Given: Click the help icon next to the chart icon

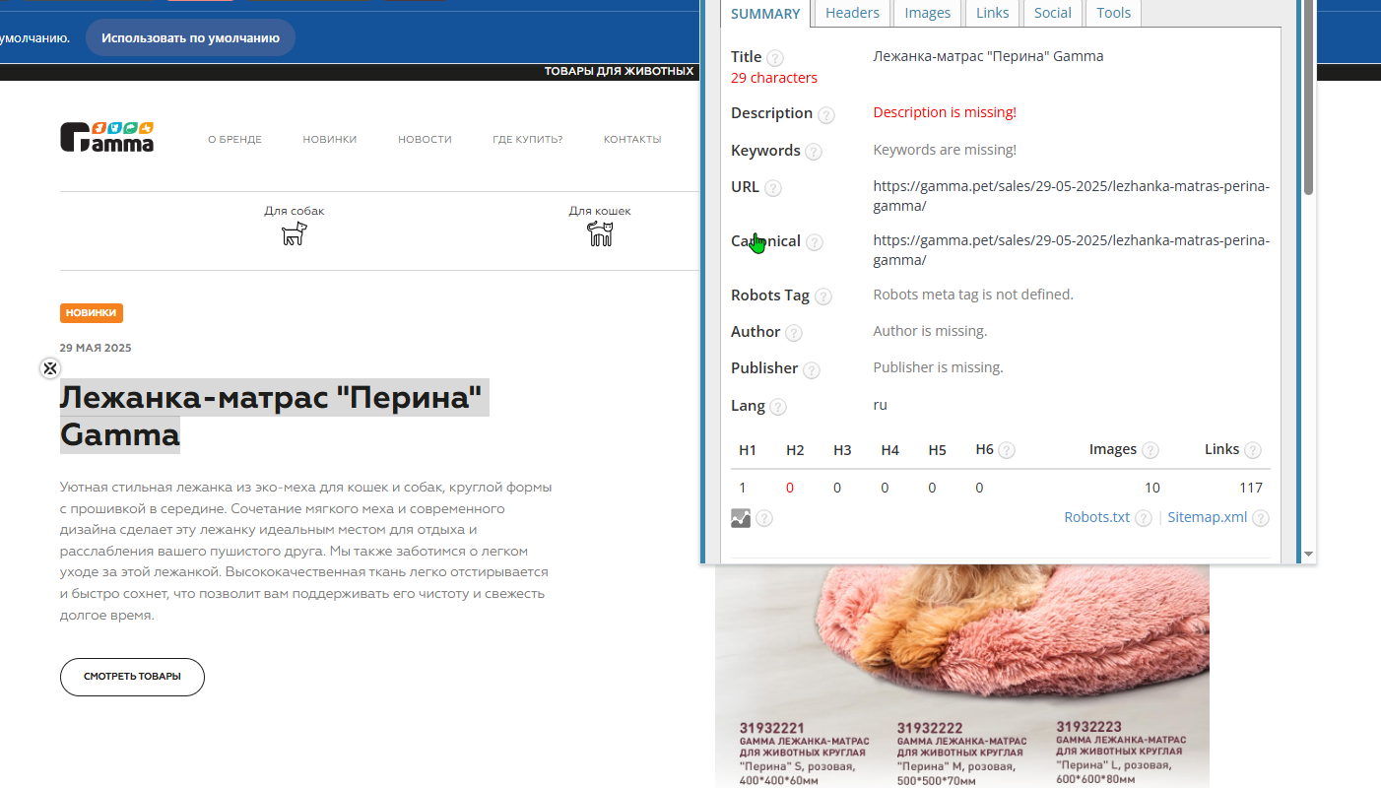Looking at the screenshot, I should (x=764, y=518).
